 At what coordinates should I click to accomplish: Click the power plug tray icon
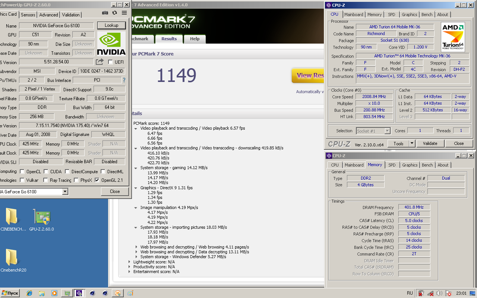click(421, 293)
